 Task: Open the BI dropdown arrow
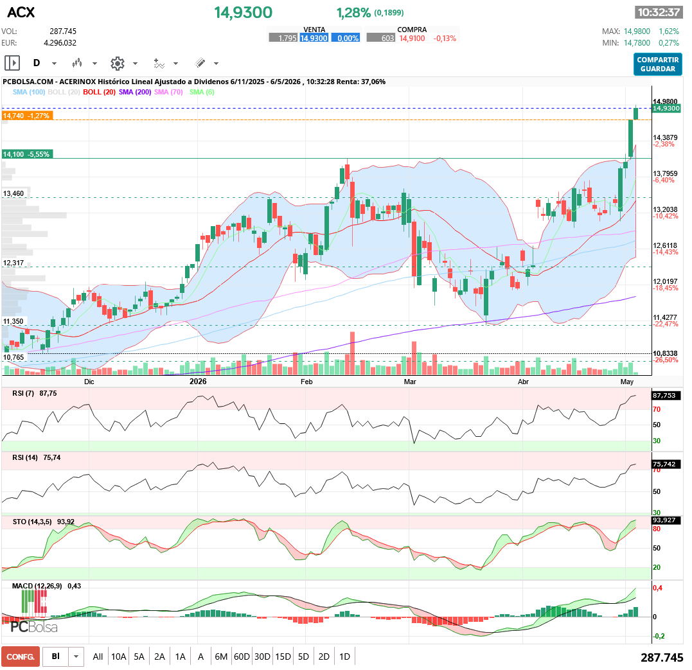[76, 657]
